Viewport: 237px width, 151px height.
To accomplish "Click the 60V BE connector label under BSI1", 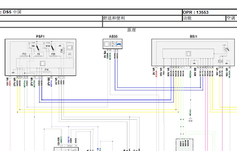I will pyautogui.click(x=195, y=72).
